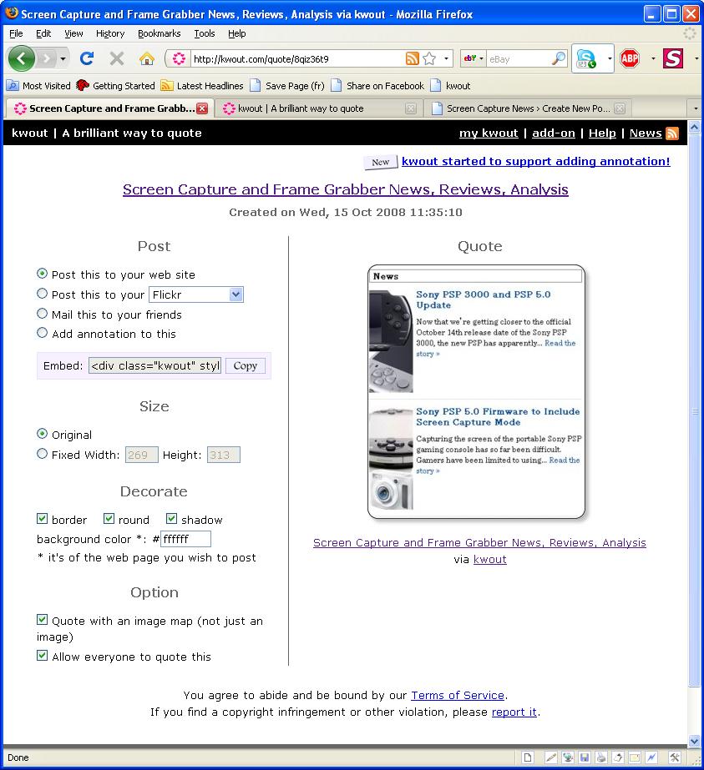Screen dimensions: 704x770
Task: Click the Adblock Plus ABP icon
Action: coord(630,59)
